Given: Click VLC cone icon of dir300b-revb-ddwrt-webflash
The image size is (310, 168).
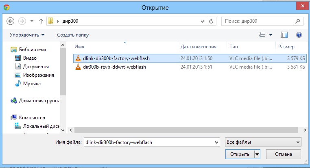Looking at the screenshot, I should (x=78, y=67).
